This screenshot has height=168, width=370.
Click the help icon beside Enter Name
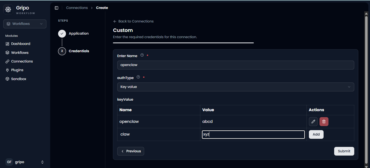(142, 55)
